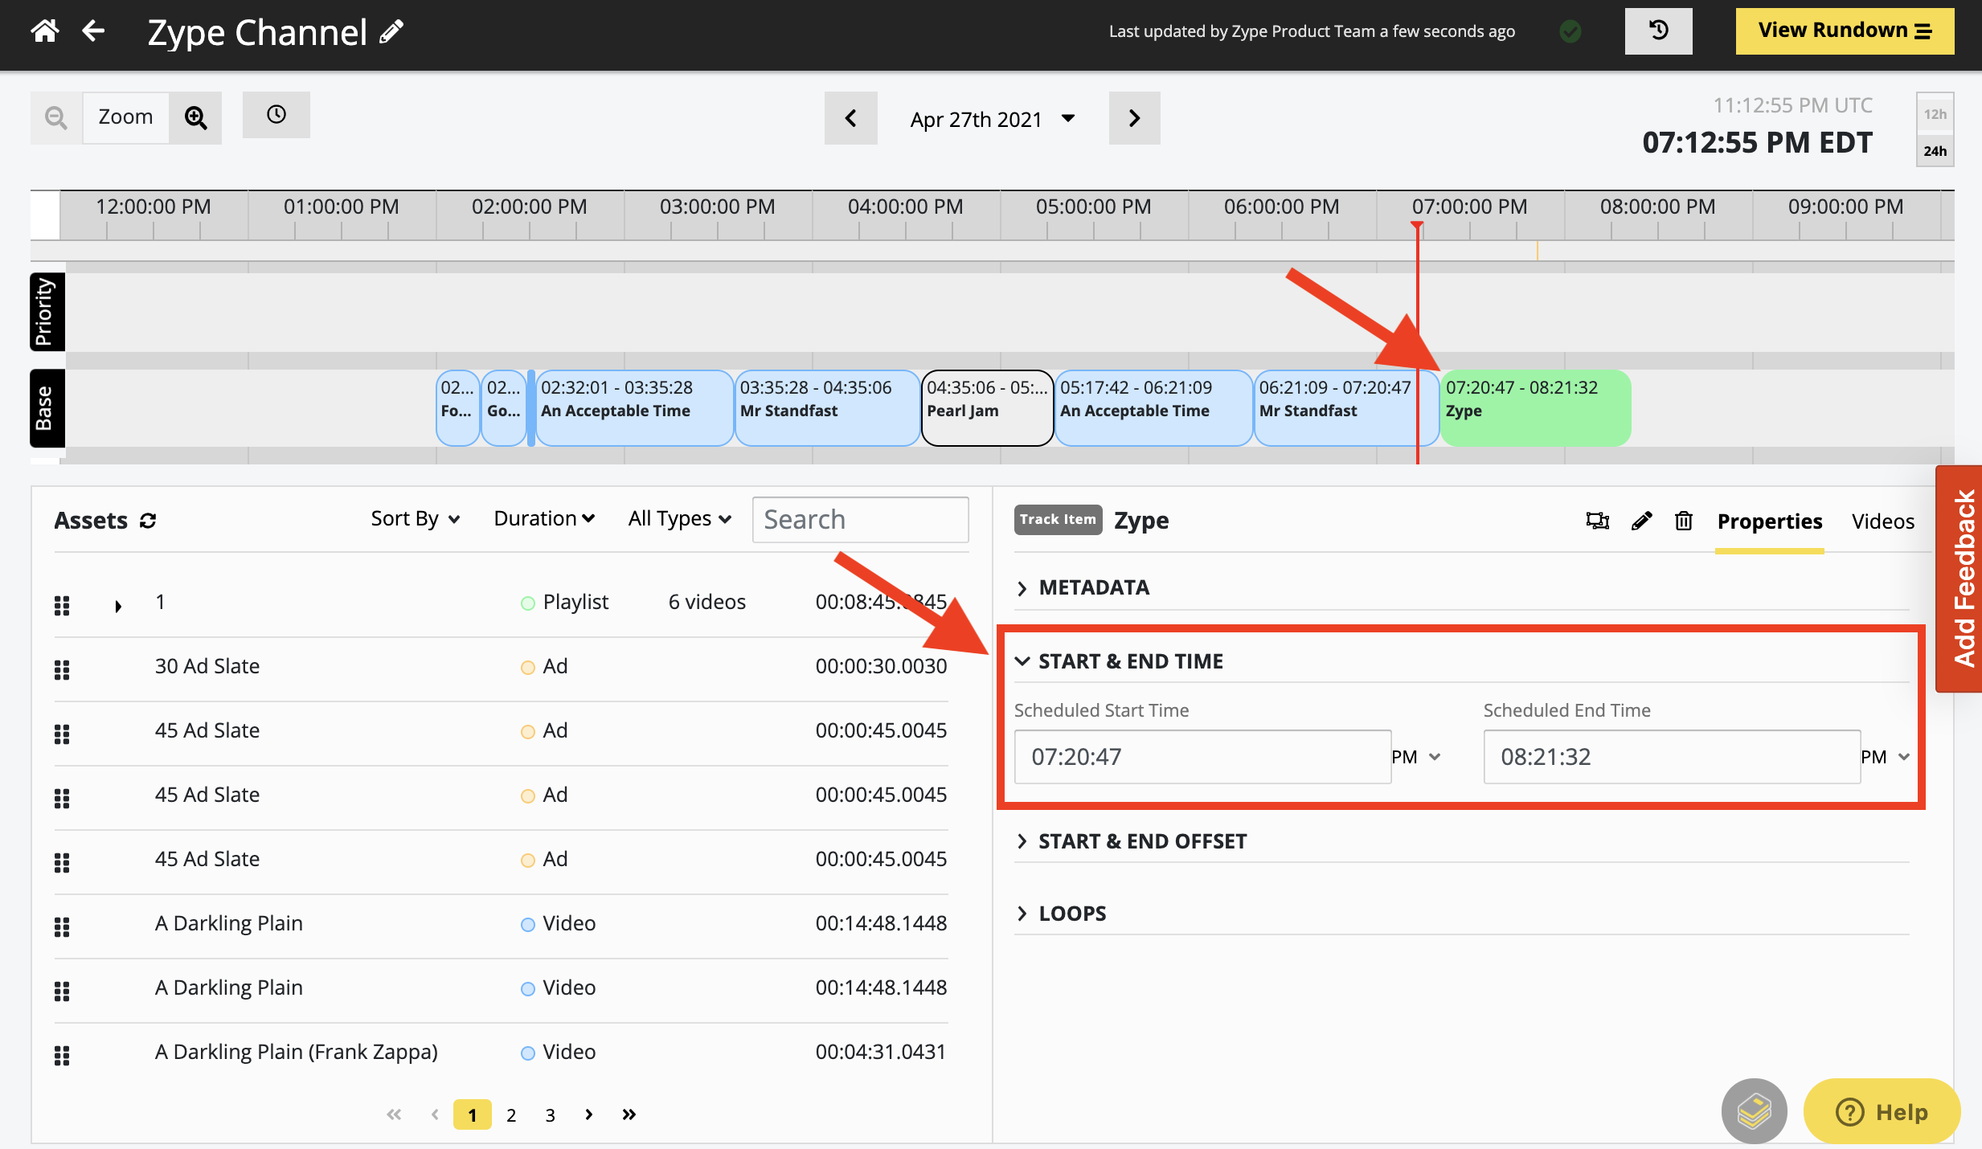1982x1149 pixels.
Task: Open the All Types filter dropdown
Action: click(x=679, y=518)
